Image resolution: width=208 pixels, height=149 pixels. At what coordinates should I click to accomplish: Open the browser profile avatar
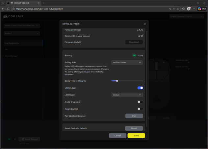click(188, 9)
